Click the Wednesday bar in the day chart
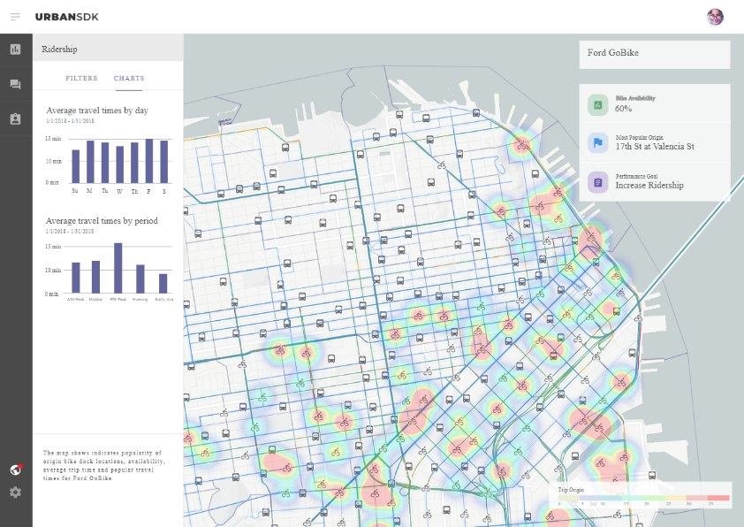This screenshot has height=527, width=744. click(119, 164)
